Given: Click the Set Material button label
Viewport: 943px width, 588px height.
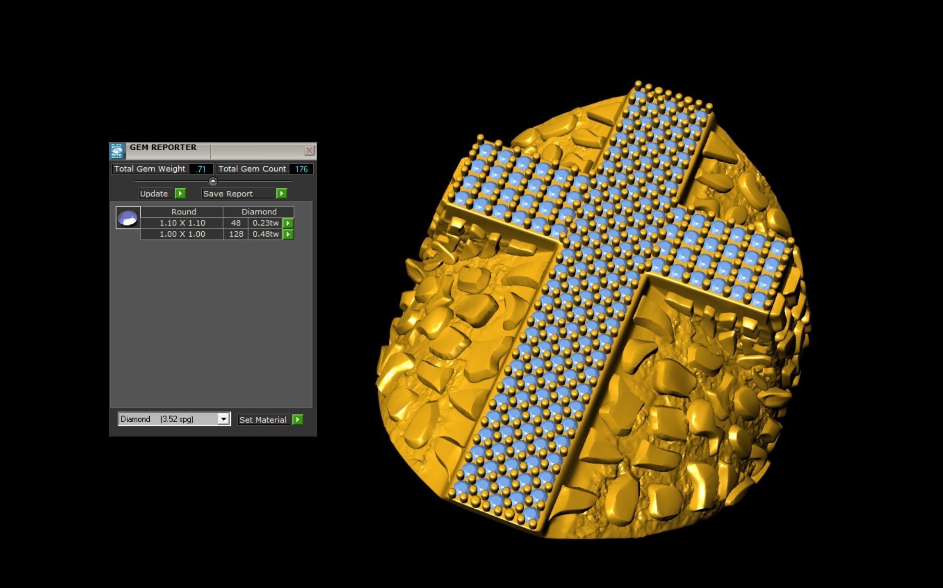Looking at the screenshot, I should 263,419.
